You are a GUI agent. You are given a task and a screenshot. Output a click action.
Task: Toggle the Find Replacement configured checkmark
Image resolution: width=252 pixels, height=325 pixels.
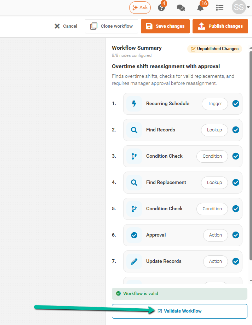[x=236, y=183]
